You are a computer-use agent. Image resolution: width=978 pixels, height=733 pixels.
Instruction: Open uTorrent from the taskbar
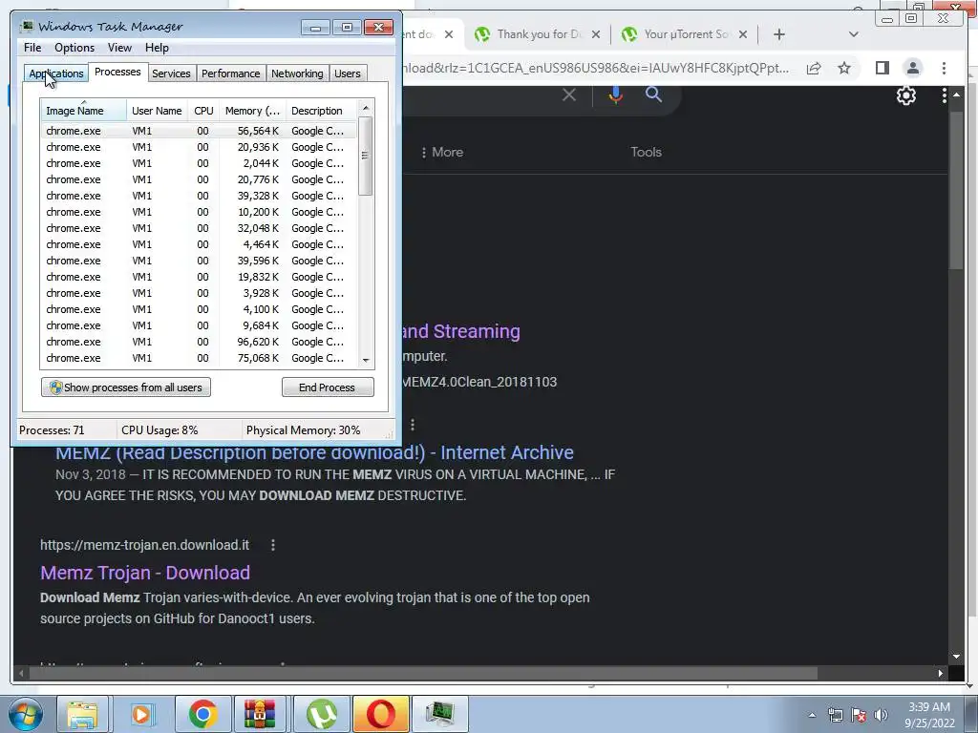321,714
